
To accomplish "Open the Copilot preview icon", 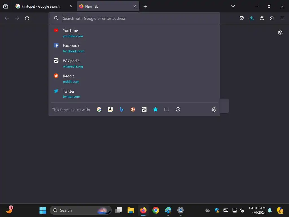I will [280, 210].
